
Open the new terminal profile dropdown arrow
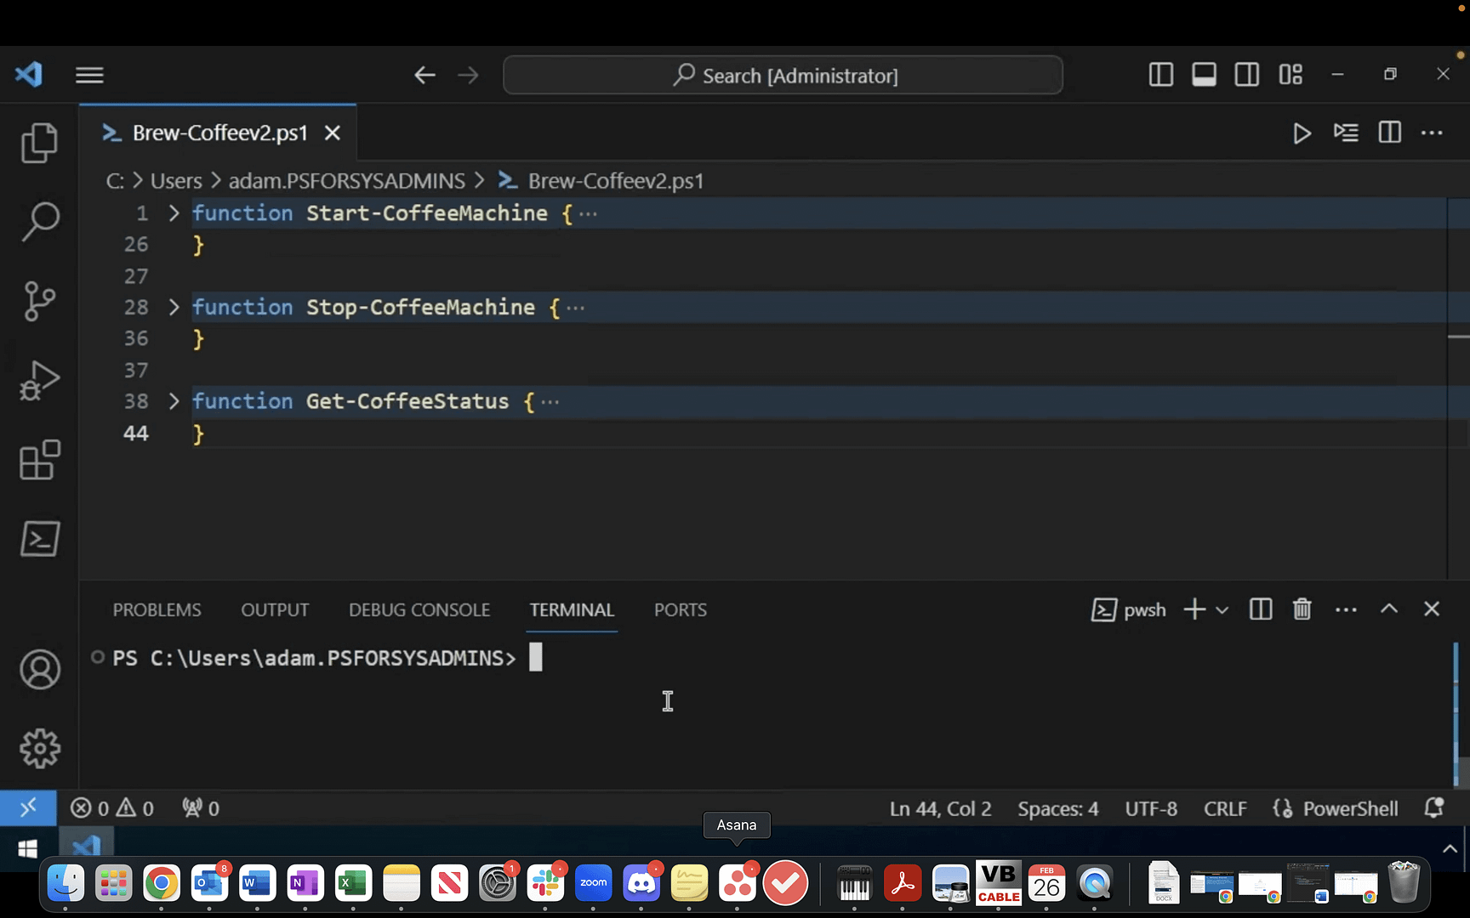1222,610
